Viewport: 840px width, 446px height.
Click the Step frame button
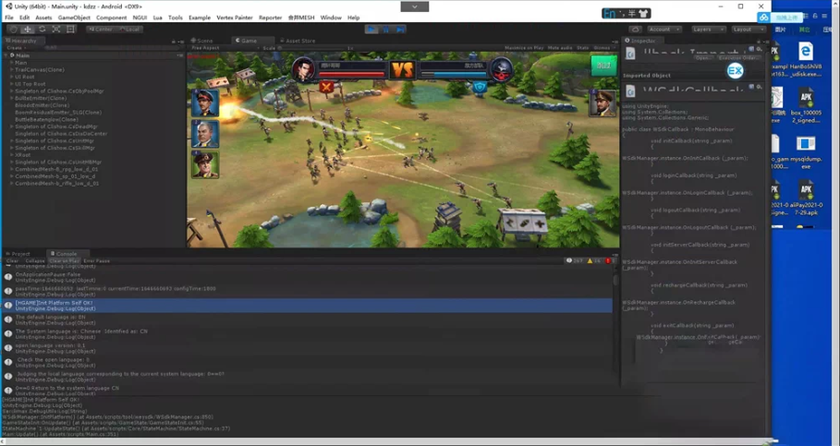(400, 30)
